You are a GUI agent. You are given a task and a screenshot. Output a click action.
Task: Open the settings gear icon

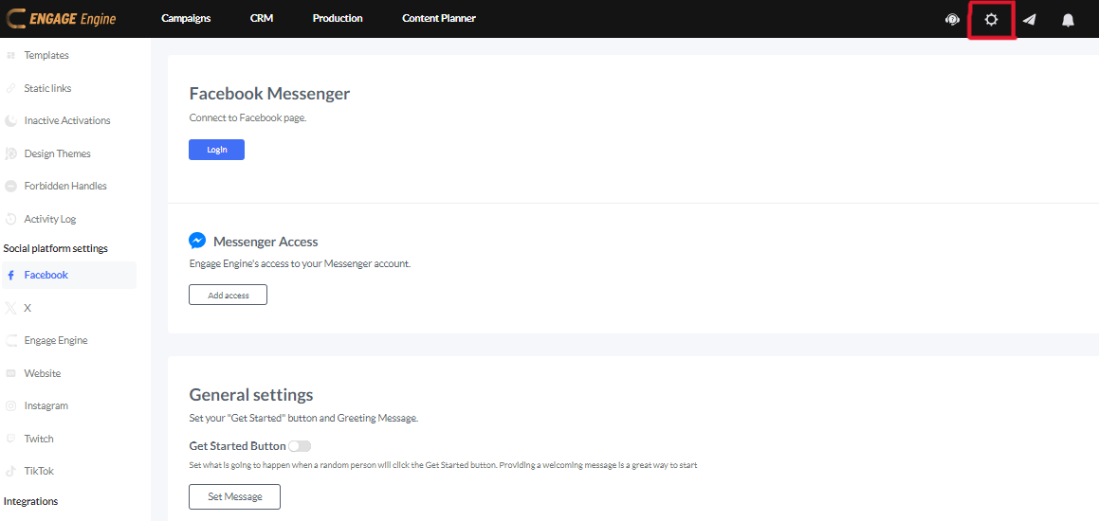[x=990, y=20]
